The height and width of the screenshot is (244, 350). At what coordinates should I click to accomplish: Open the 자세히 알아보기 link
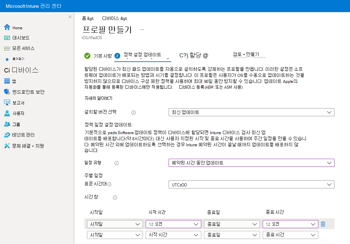98,98
